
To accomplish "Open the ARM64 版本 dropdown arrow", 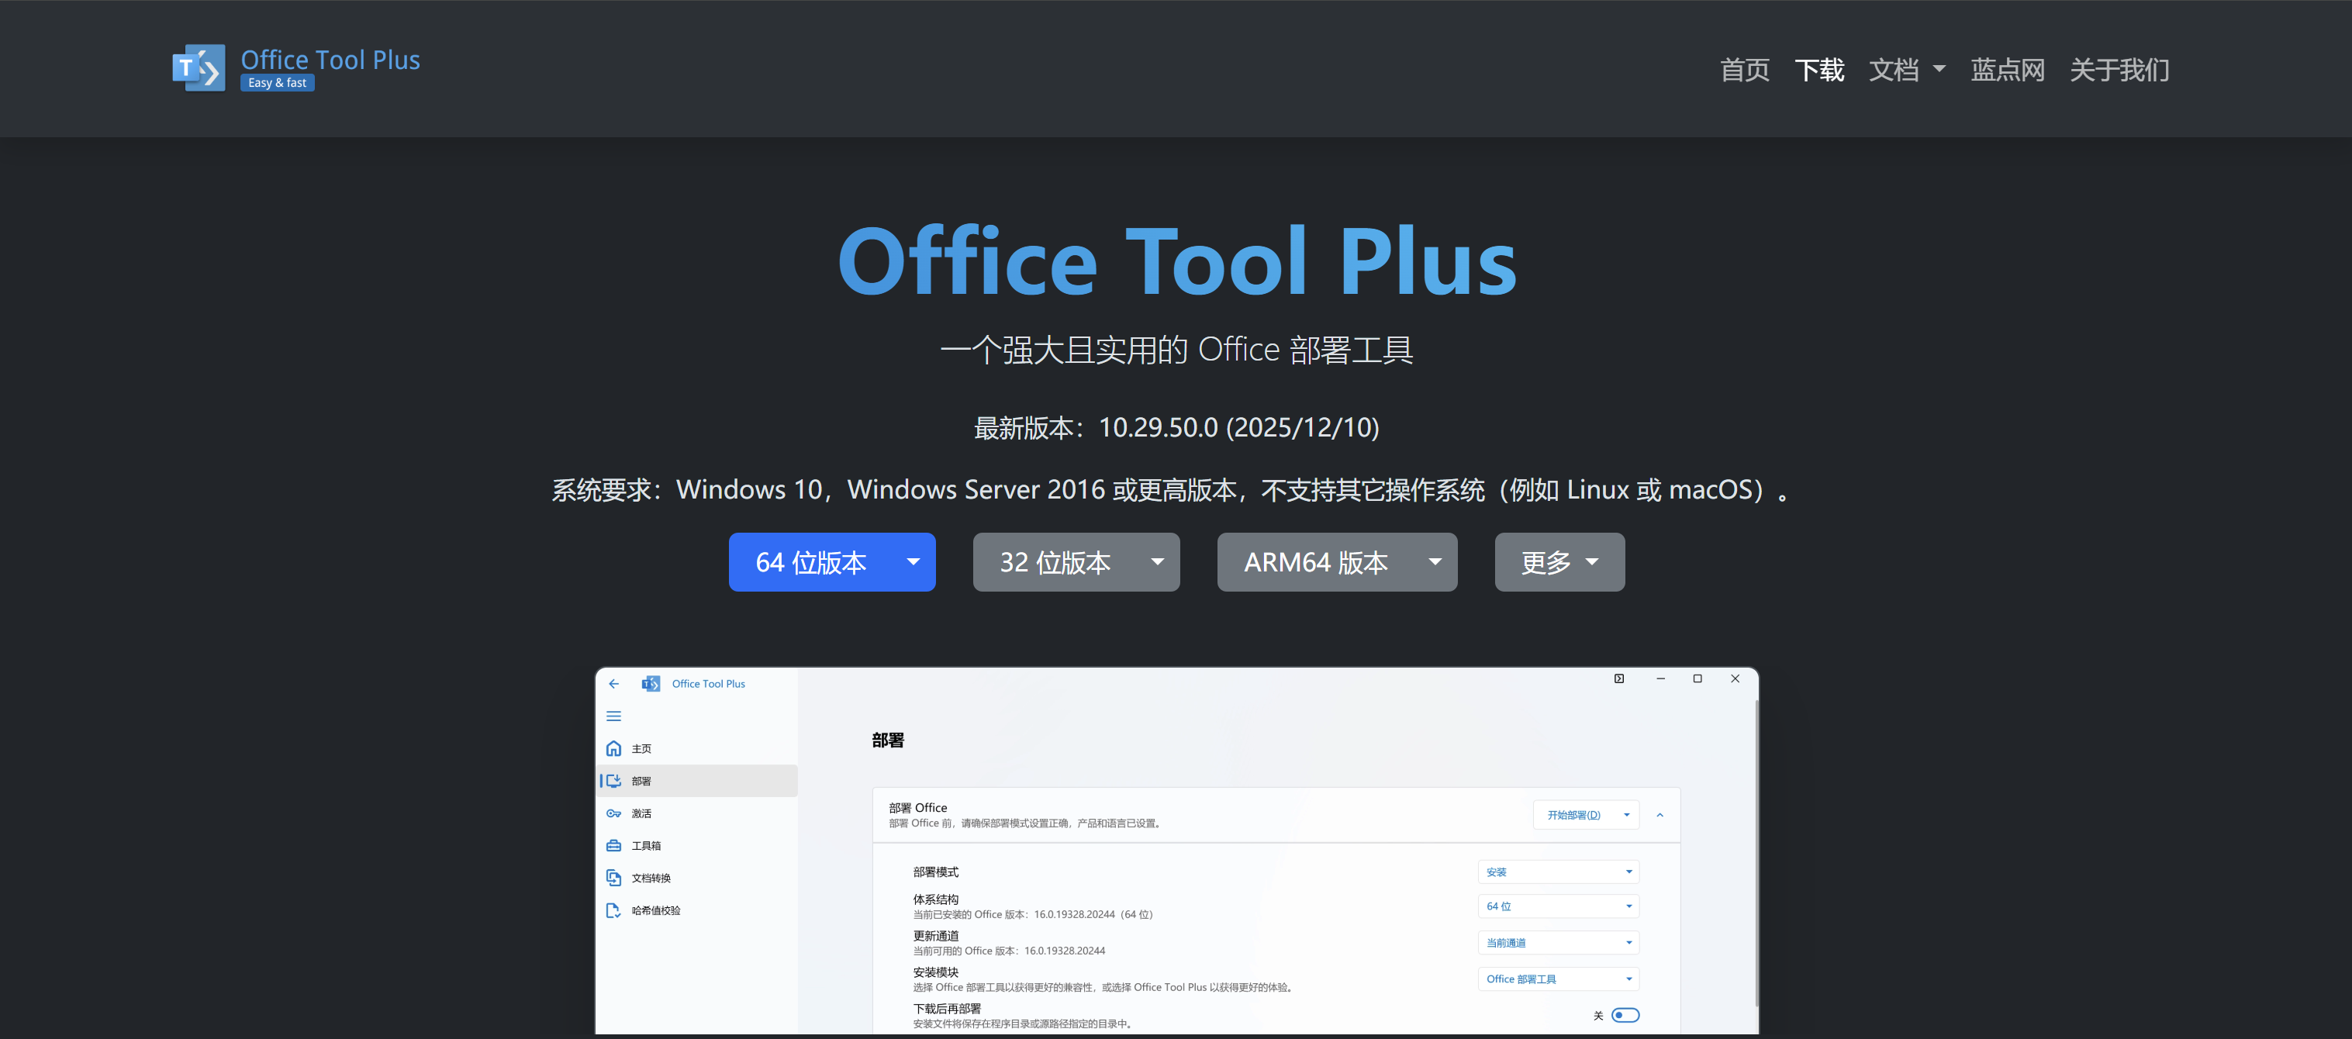I will coord(1435,561).
